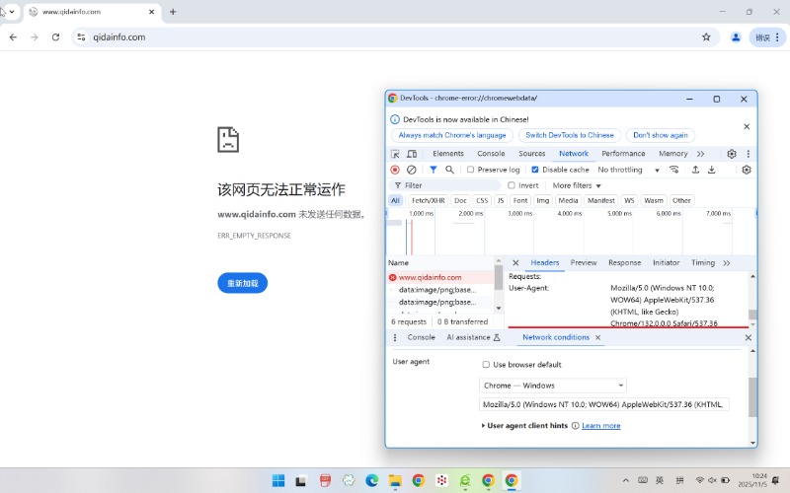Click the export HAR download icon
This screenshot has height=493, width=790.
tap(711, 170)
